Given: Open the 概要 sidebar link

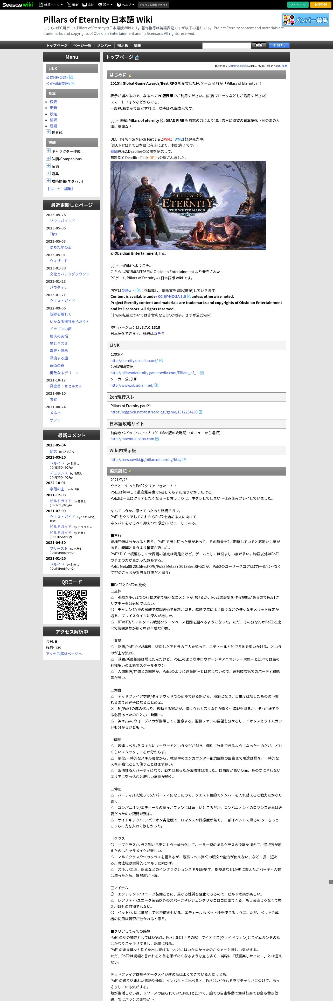Looking at the screenshot, I should click(x=53, y=102).
